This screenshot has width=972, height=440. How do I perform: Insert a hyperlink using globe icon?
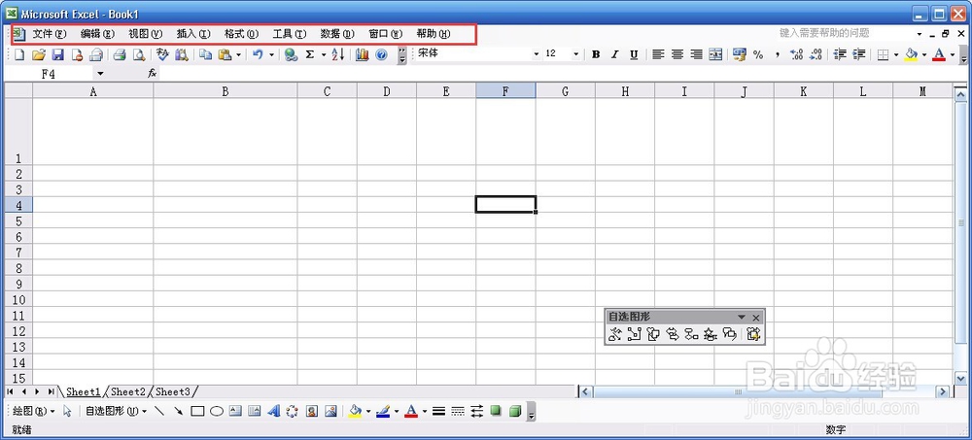pos(291,55)
